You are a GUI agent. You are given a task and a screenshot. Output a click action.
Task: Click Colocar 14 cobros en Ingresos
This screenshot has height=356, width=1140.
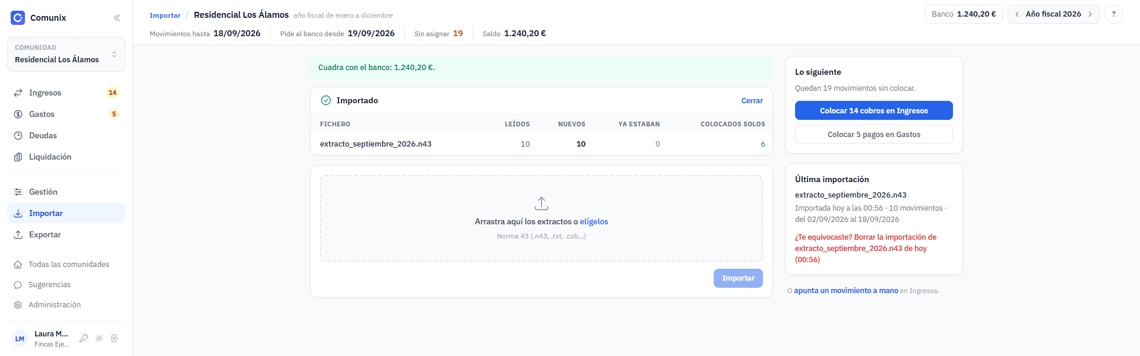tap(874, 110)
